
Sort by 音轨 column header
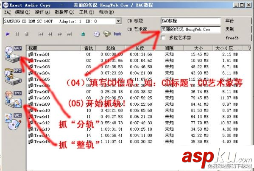coord(89,48)
